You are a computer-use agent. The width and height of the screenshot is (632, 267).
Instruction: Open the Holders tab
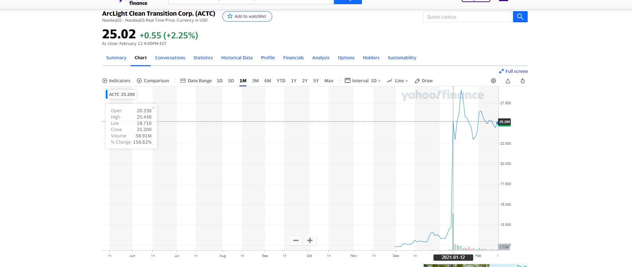pyautogui.click(x=371, y=58)
